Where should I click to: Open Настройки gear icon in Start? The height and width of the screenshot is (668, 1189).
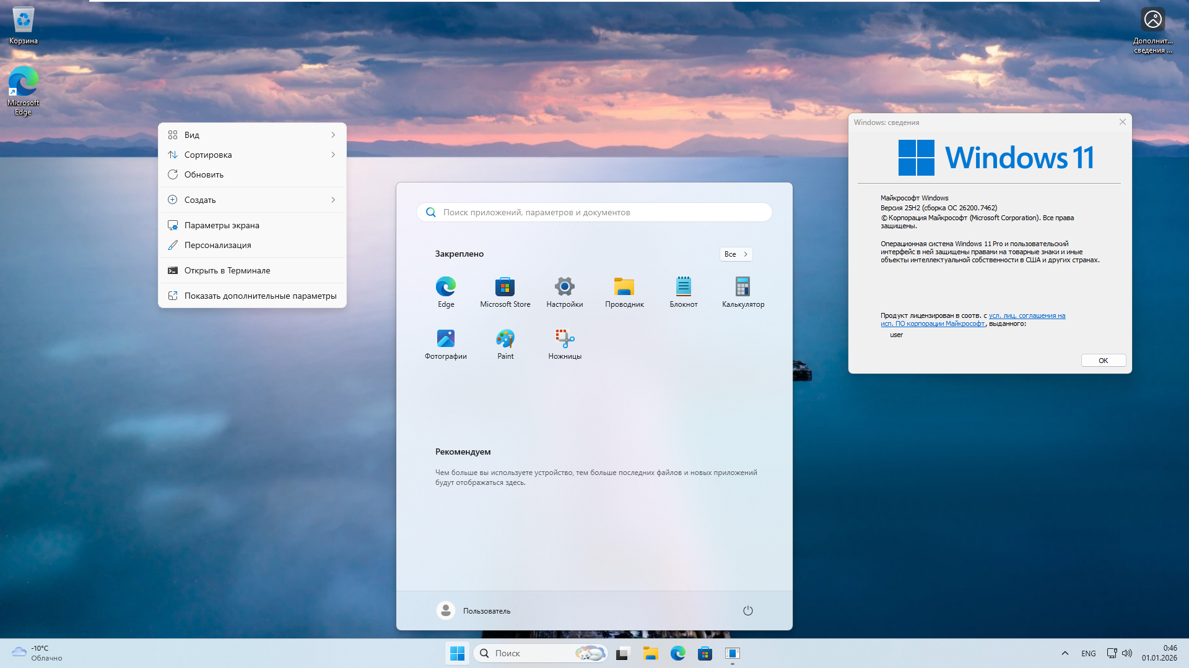(x=564, y=287)
